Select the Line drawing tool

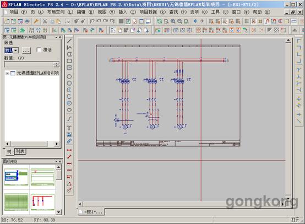(69, 41)
